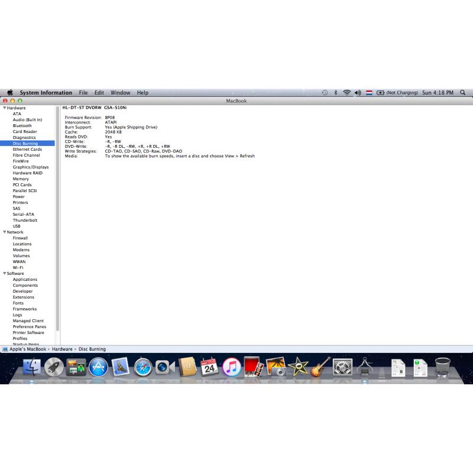This screenshot has height=473, width=473.
Task: Open the Apple menu
Action: 10,92
